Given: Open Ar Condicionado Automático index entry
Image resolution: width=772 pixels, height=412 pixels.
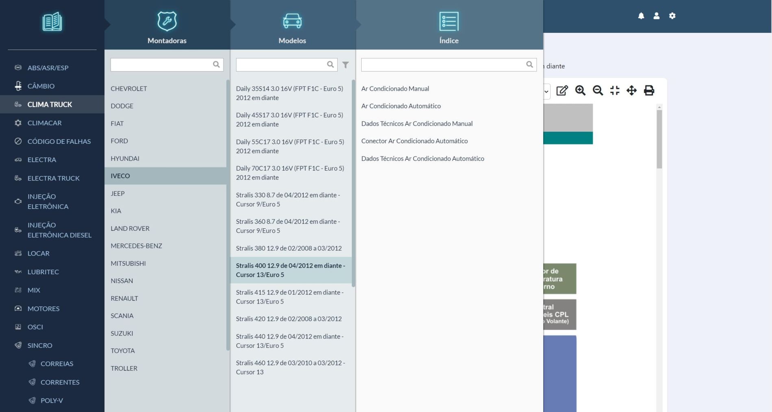Looking at the screenshot, I should pos(401,106).
